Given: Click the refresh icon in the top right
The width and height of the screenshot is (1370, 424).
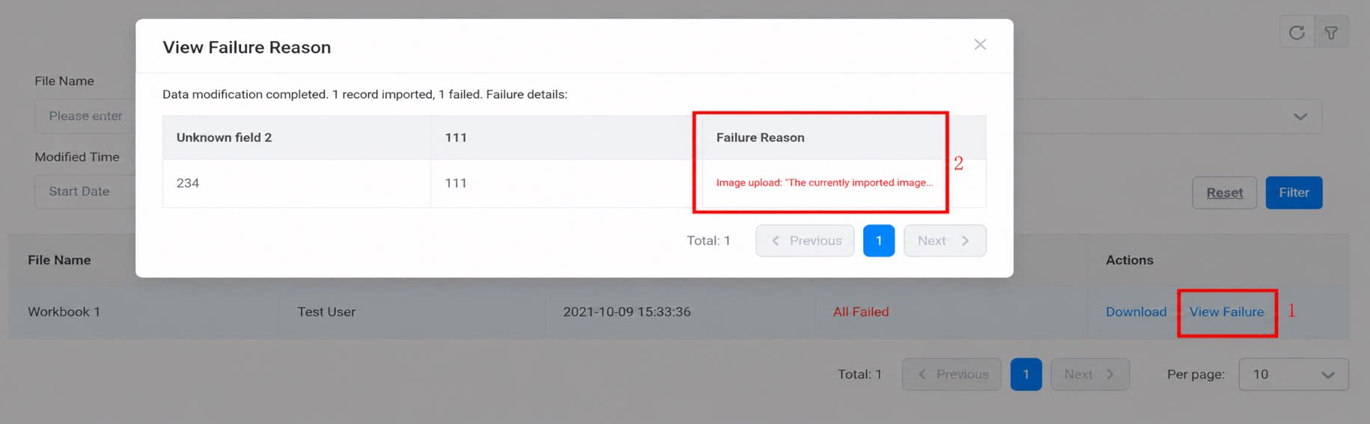Looking at the screenshot, I should (x=1297, y=32).
